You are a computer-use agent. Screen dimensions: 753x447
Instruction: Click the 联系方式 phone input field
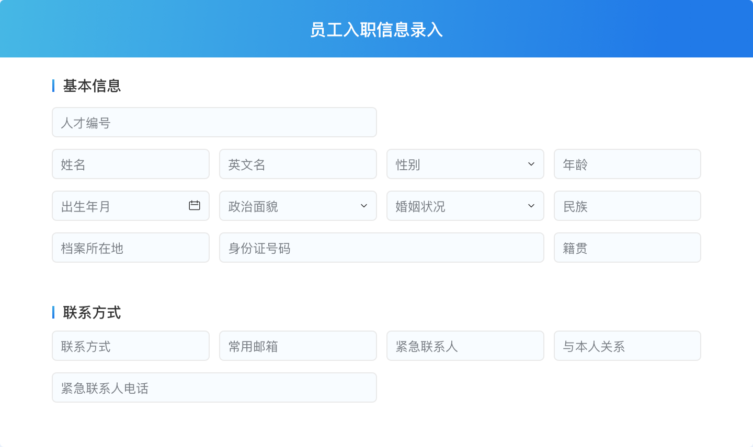tap(131, 346)
